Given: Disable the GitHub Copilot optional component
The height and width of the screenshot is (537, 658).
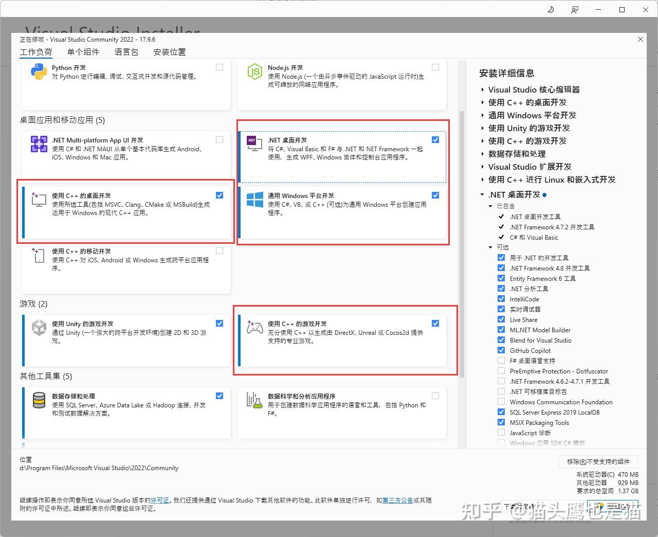Looking at the screenshot, I should 501,350.
